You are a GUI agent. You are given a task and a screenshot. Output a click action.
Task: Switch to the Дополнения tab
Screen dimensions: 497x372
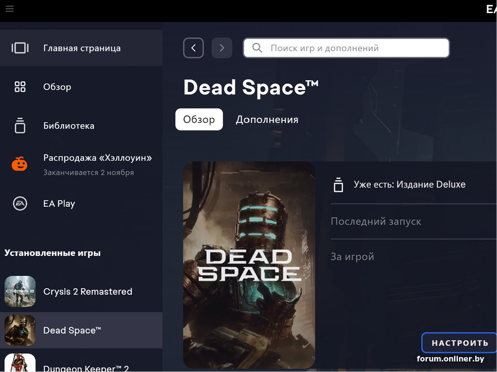pos(267,119)
